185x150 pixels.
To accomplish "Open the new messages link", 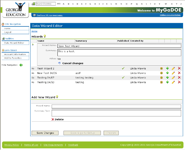I will pos(49,15).
